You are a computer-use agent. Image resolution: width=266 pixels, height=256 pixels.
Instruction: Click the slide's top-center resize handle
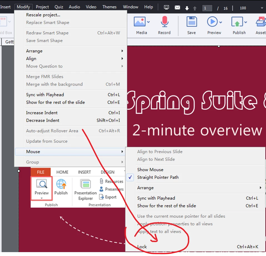point(219,46)
